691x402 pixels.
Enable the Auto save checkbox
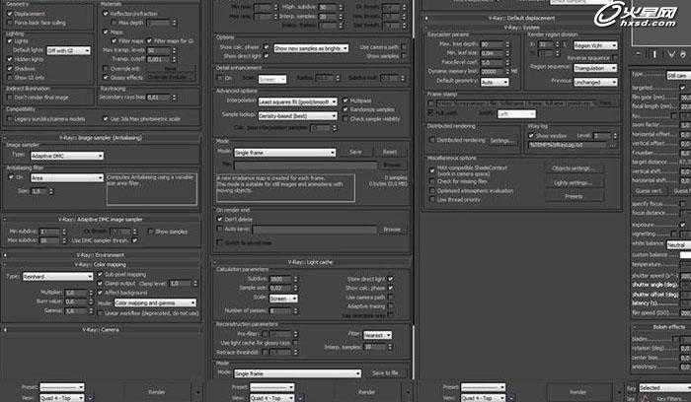220,229
